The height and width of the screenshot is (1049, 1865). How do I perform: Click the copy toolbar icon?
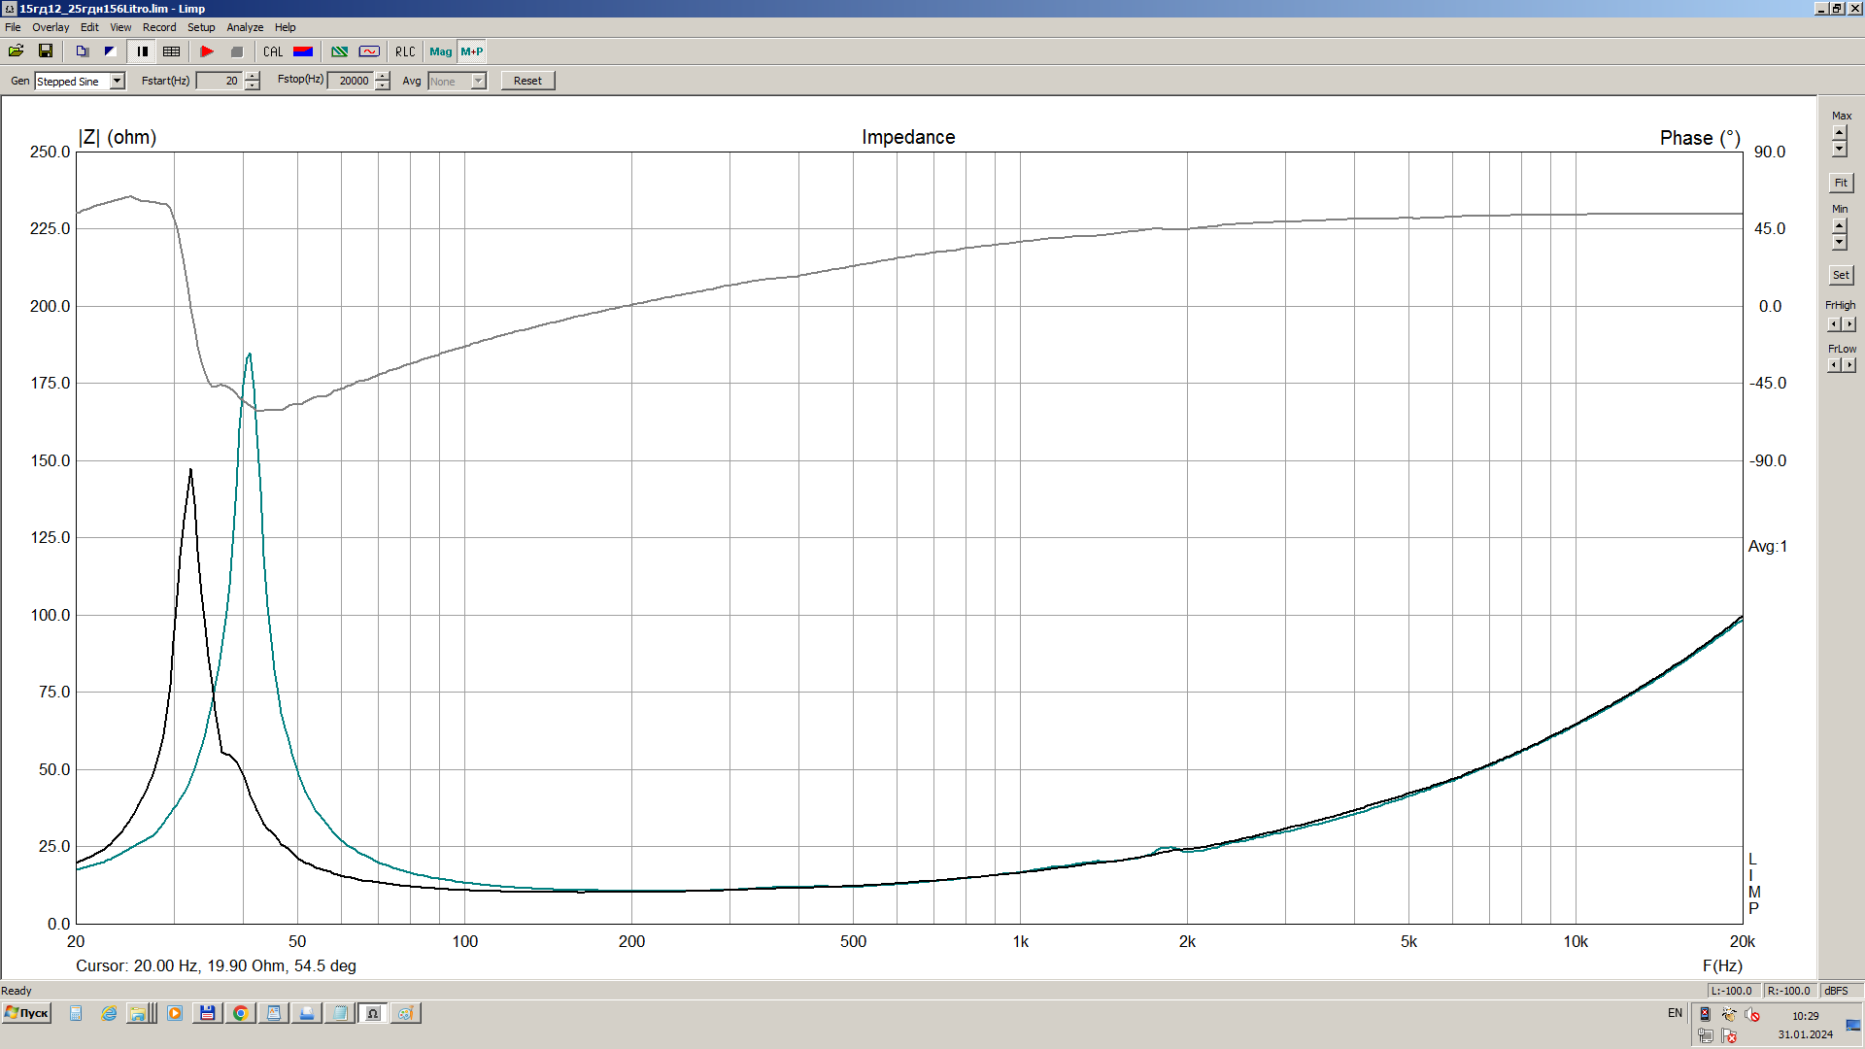click(x=83, y=51)
